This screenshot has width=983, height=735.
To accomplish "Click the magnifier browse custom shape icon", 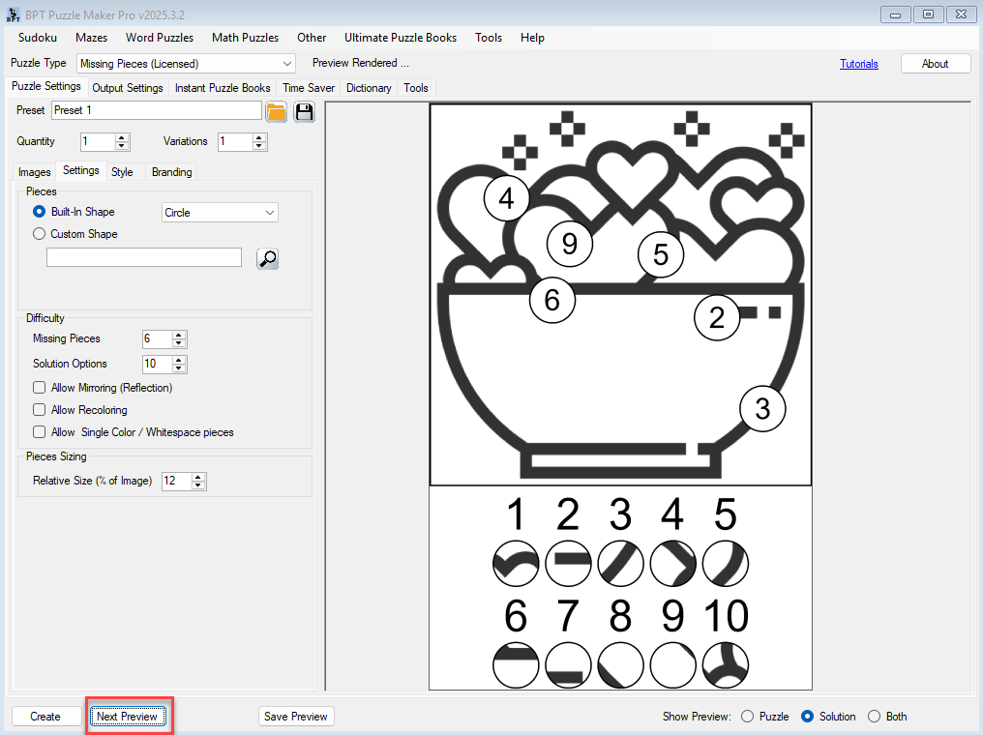I will click(x=267, y=258).
